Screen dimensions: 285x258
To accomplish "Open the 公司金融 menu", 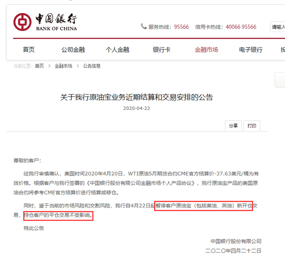I will click(73, 50).
